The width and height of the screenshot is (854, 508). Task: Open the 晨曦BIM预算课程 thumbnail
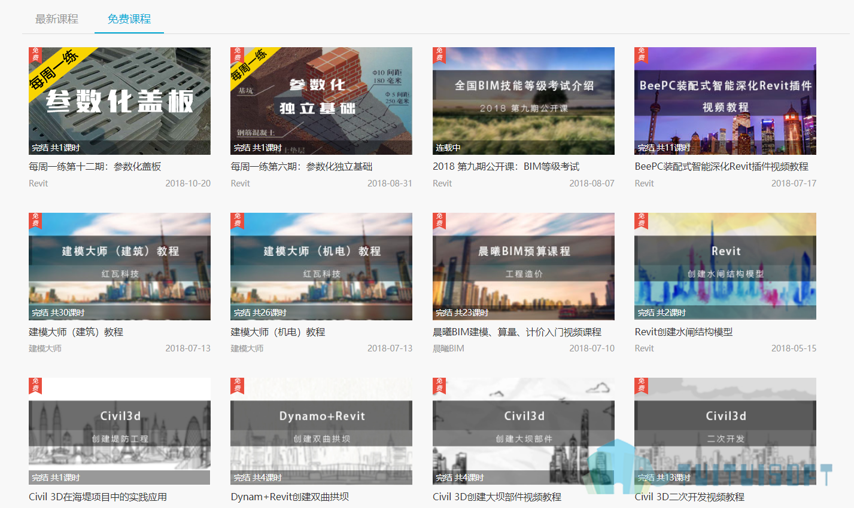(524, 267)
